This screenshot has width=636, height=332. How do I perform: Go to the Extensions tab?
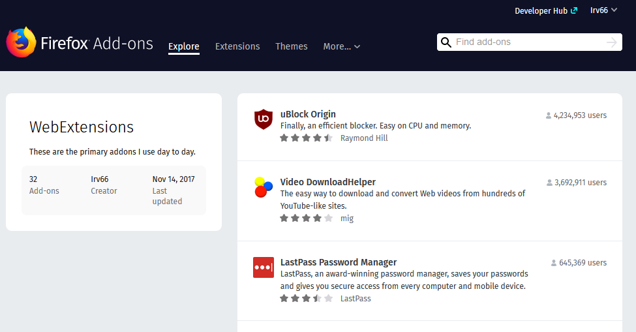click(x=237, y=46)
